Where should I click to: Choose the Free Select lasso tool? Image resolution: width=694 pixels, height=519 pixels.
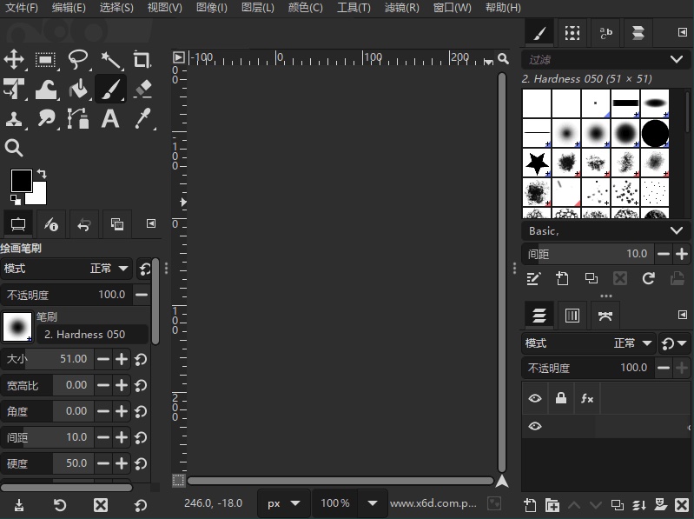[x=78, y=59]
